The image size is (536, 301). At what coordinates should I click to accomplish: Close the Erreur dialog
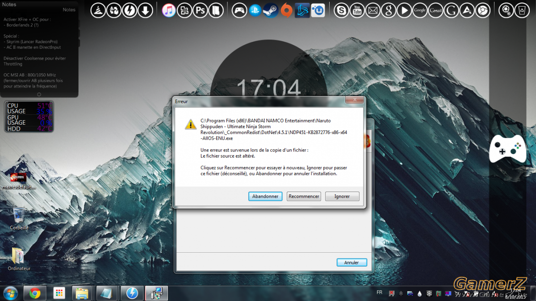click(x=355, y=100)
